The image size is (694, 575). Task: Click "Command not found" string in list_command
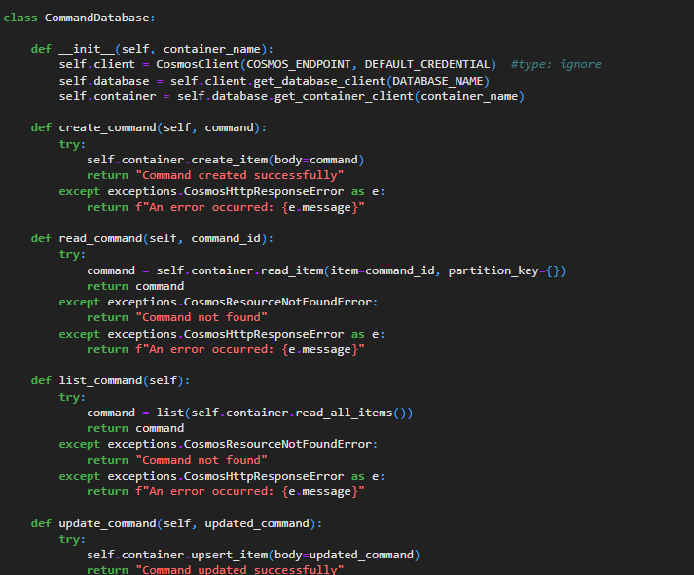click(201, 460)
